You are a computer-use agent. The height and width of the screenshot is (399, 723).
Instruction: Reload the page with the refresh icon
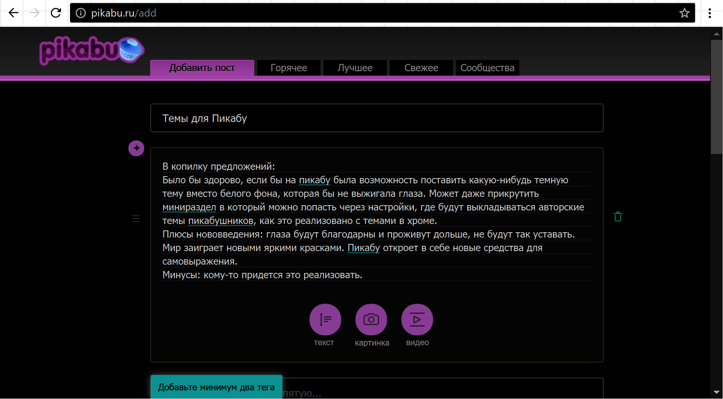56,13
